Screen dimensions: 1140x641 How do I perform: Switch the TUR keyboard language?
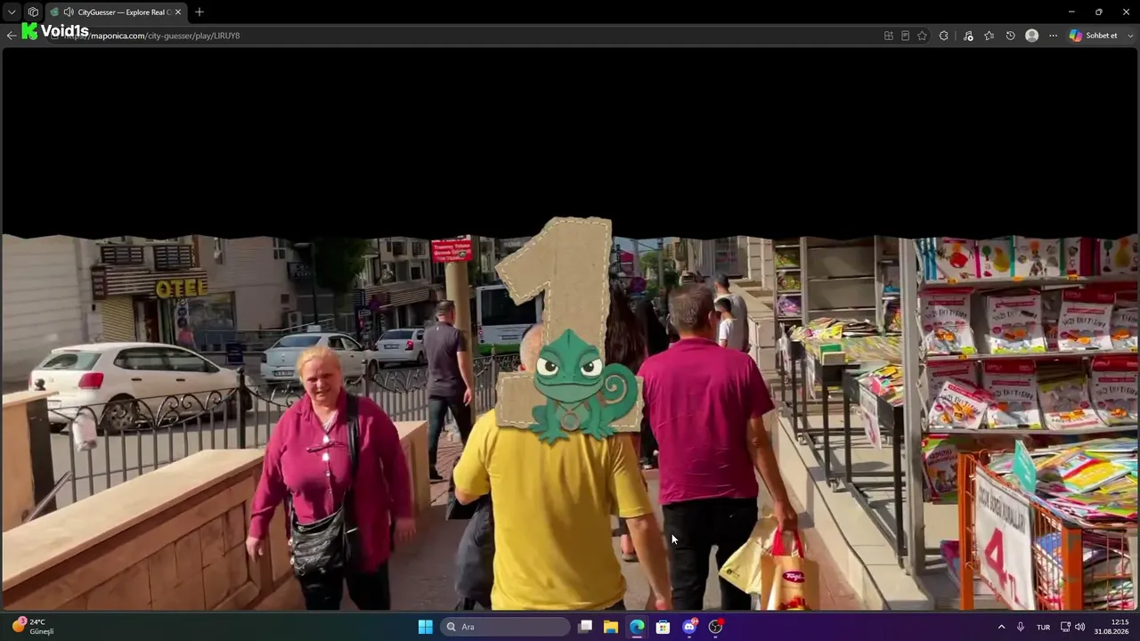click(1043, 627)
